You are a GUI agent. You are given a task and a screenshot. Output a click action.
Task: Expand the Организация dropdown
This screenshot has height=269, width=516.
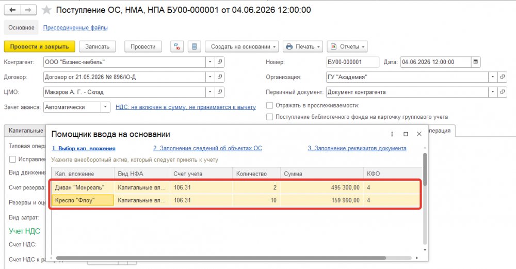493,77
